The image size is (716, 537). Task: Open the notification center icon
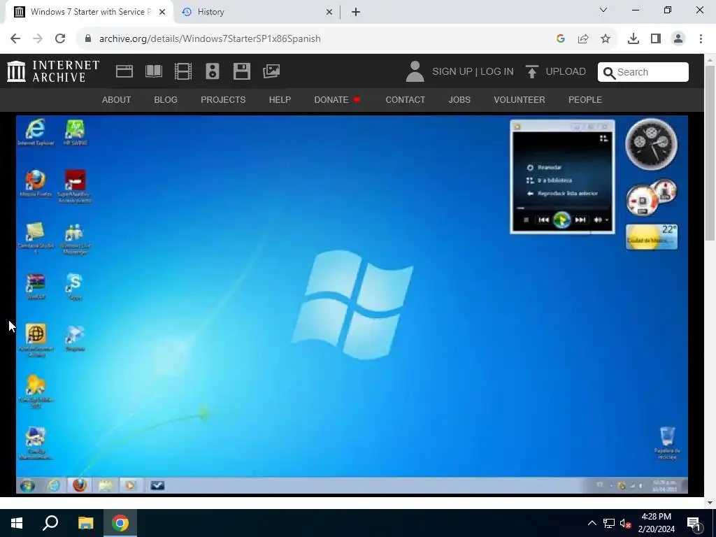pos(694,523)
